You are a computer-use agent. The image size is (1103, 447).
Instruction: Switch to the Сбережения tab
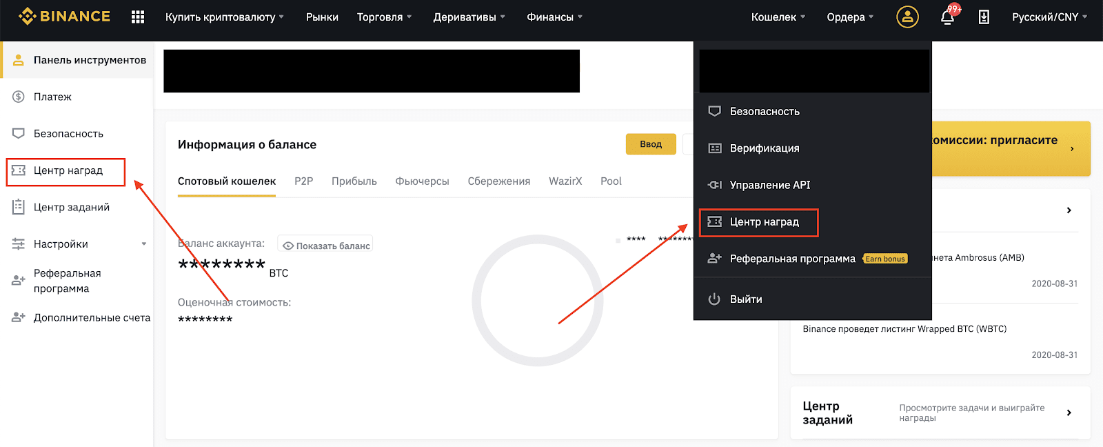click(x=499, y=181)
